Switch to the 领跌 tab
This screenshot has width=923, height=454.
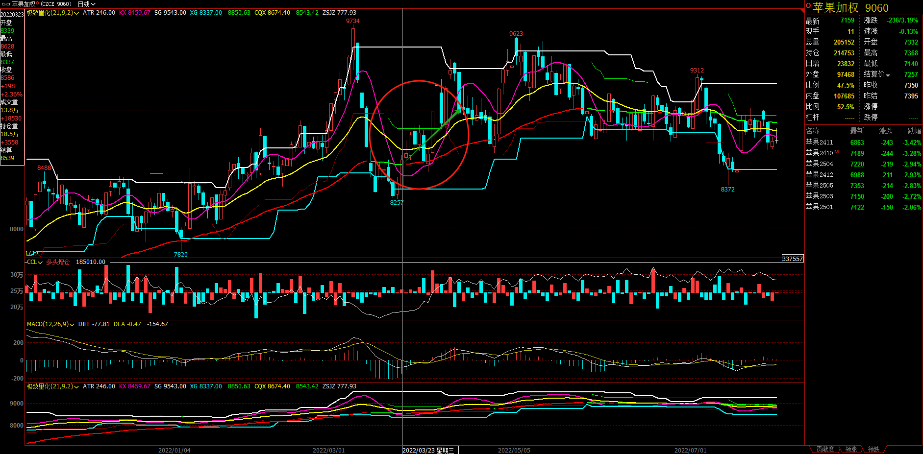[x=873, y=449]
